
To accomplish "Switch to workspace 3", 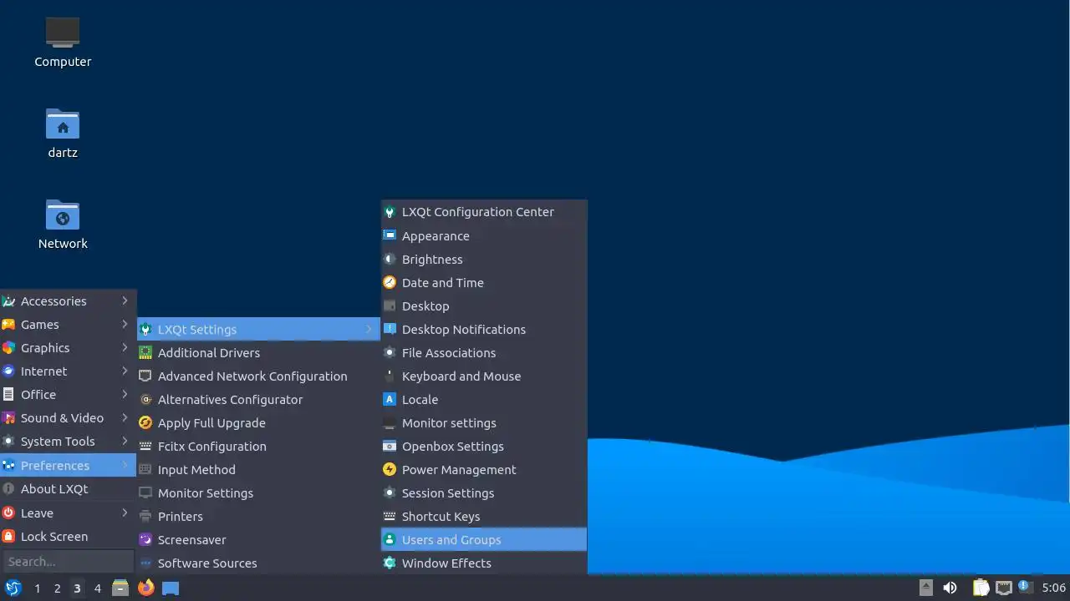I will 77,588.
